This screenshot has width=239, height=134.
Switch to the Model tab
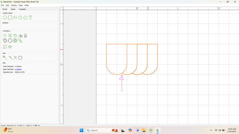(13, 9)
